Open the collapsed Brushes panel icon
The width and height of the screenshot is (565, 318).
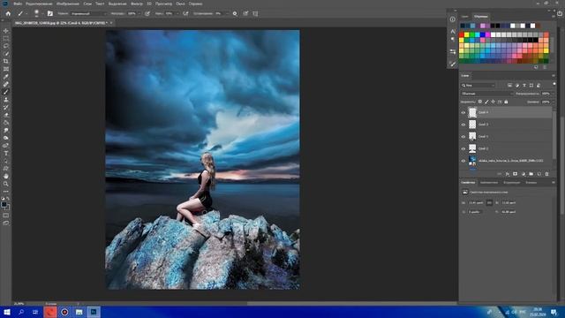pos(453,64)
